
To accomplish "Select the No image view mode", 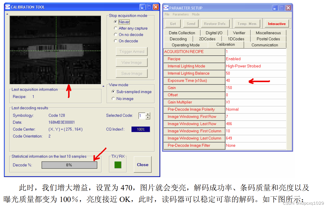I will pyautogui.click(x=113, y=98).
